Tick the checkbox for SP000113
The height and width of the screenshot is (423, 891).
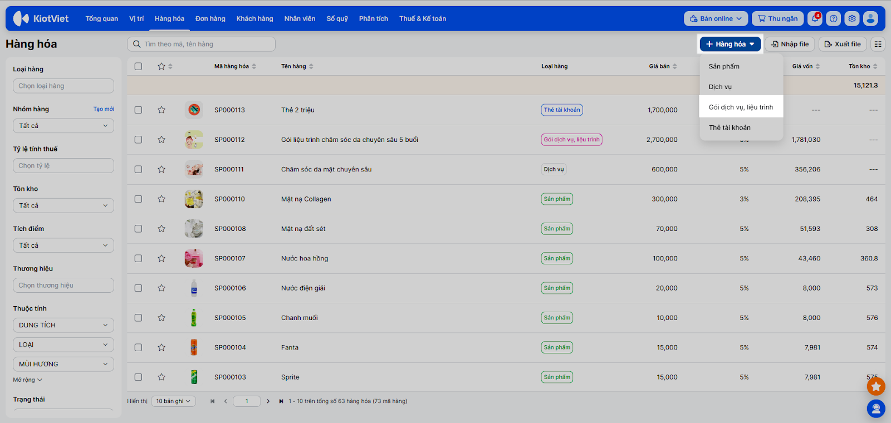tap(138, 110)
